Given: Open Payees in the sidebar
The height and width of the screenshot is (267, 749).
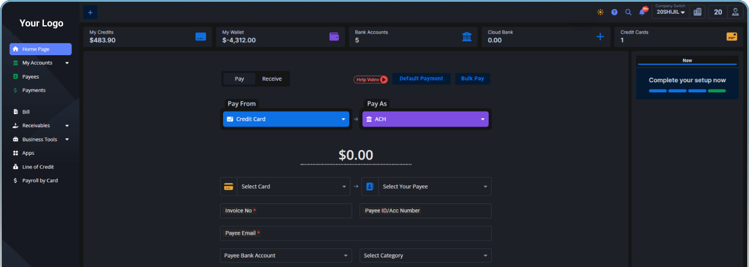Looking at the screenshot, I should click(31, 77).
